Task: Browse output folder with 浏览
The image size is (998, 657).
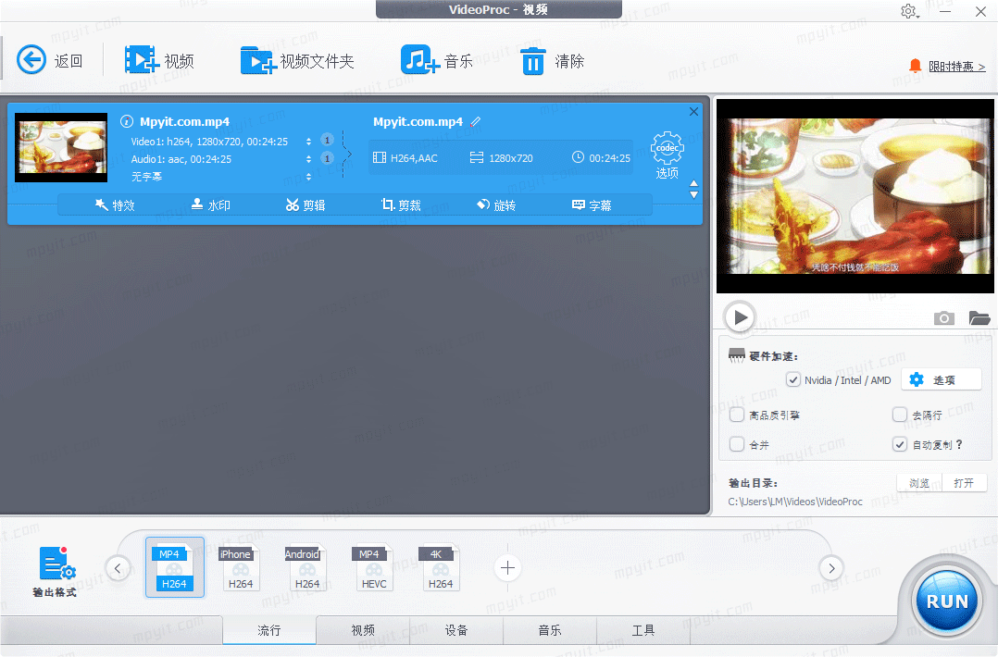Action: [x=919, y=483]
